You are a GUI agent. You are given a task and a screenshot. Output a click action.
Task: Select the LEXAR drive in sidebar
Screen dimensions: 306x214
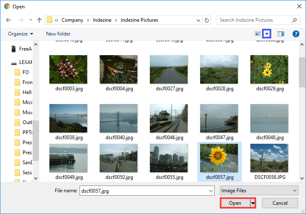tap(22, 62)
